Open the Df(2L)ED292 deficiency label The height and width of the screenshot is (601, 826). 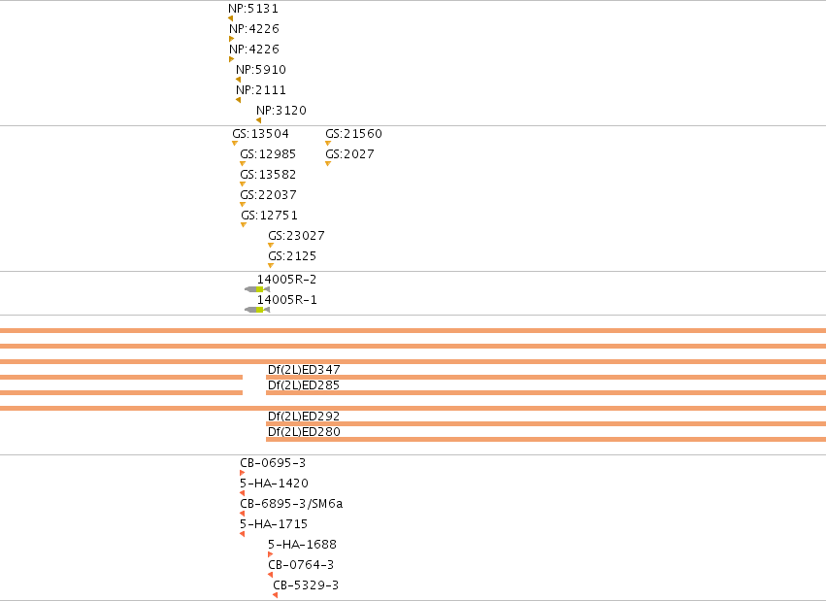tap(304, 417)
